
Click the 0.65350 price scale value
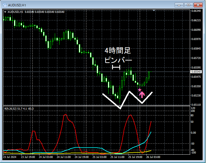(x=196, y=86)
